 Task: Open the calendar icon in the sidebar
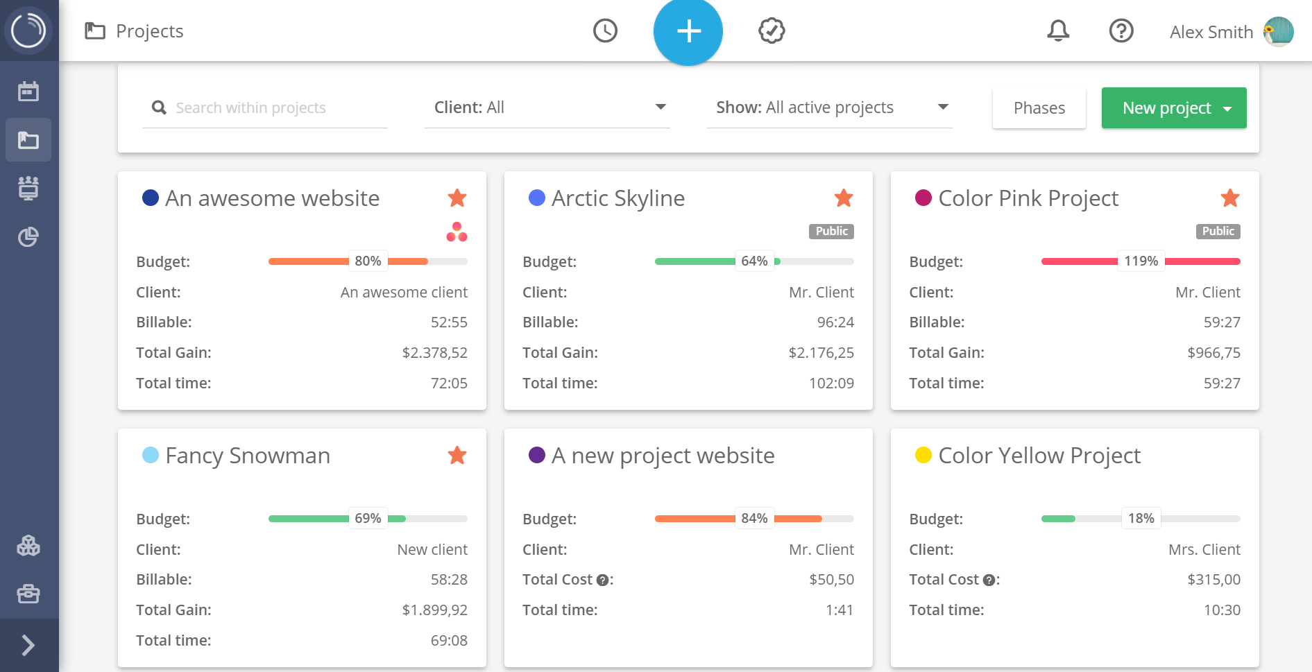click(x=28, y=91)
